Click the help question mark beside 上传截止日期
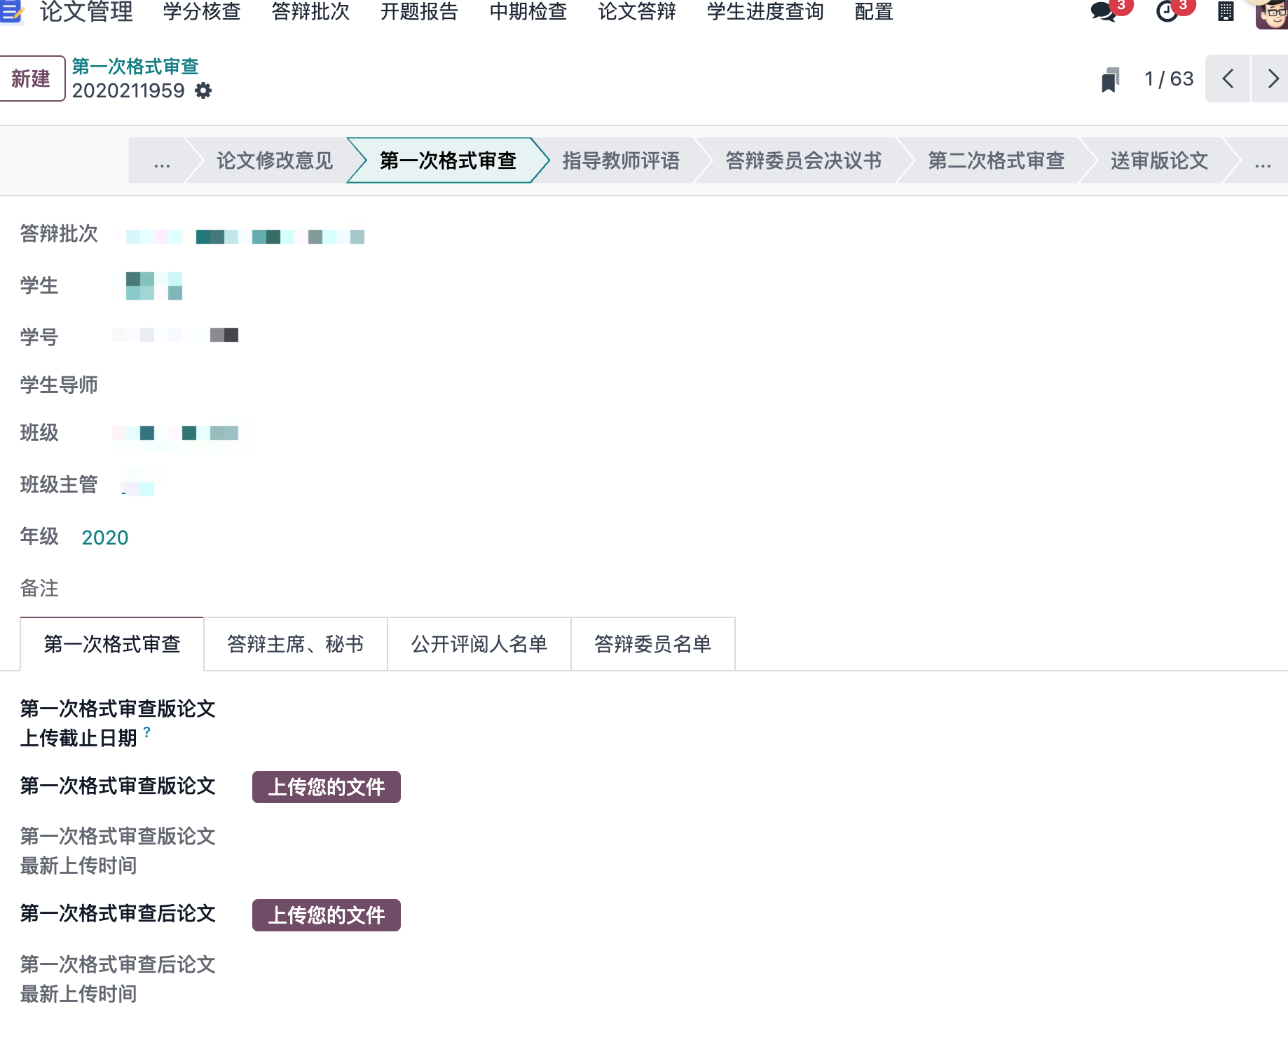This screenshot has width=1288, height=1054. 146,732
